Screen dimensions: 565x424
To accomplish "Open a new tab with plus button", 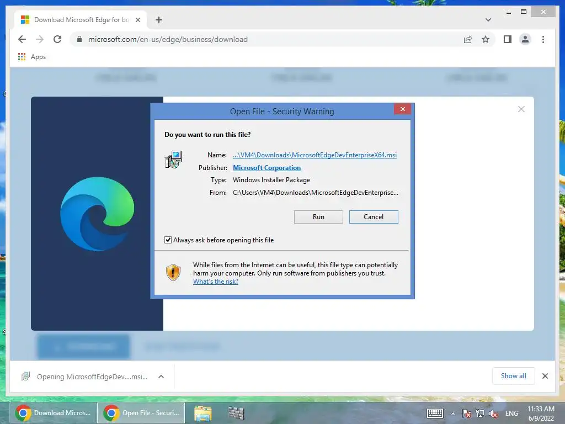I will [x=158, y=20].
